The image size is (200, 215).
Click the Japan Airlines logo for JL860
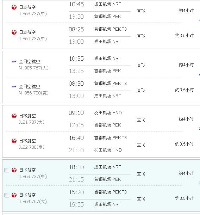[14, 32]
